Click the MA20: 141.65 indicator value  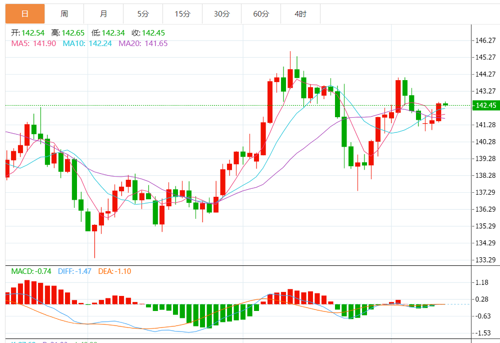point(143,44)
